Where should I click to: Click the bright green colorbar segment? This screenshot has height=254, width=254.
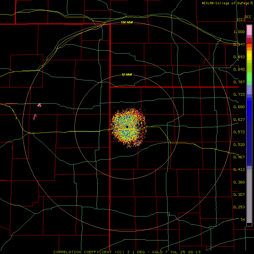tap(249, 77)
